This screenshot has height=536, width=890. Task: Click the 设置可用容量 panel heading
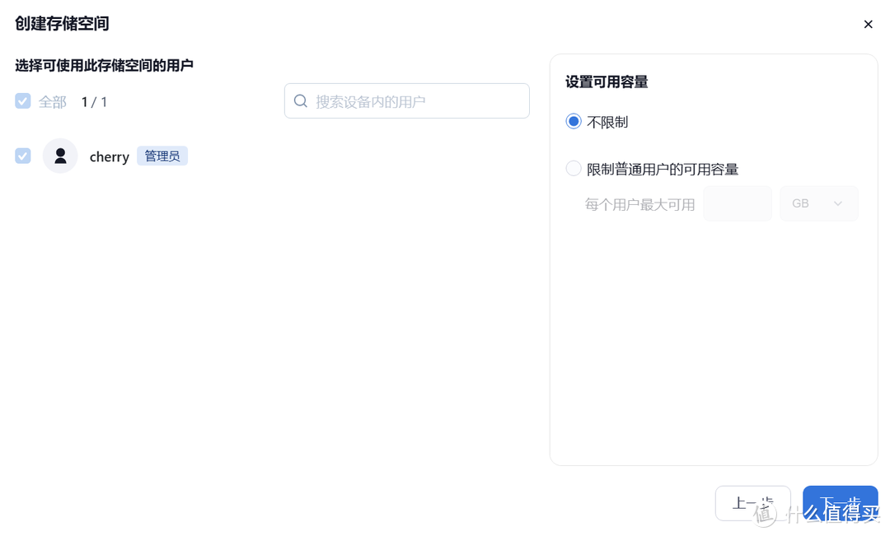(x=607, y=82)
